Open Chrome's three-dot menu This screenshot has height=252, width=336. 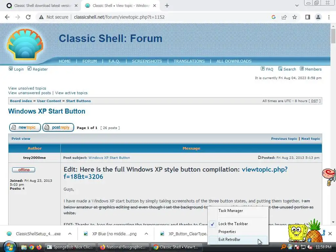[329, 17]
